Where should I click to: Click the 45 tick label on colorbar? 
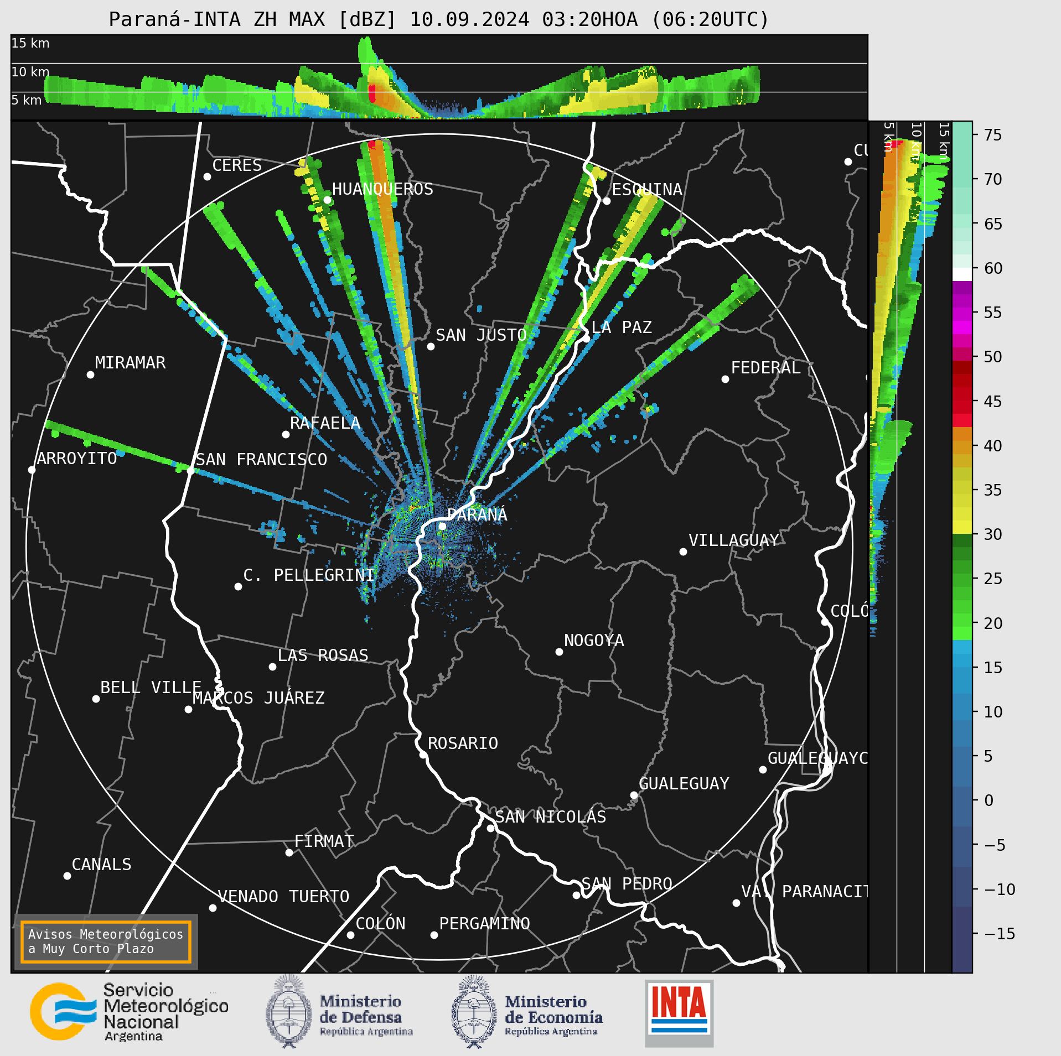993,402
